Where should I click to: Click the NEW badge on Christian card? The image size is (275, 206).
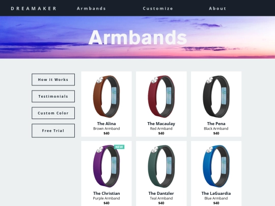tap(119, 147)
